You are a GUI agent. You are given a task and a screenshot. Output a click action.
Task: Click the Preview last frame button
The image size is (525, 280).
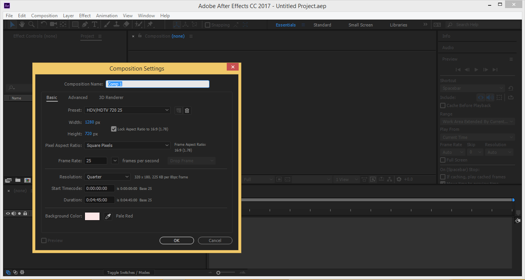(495, 69)
